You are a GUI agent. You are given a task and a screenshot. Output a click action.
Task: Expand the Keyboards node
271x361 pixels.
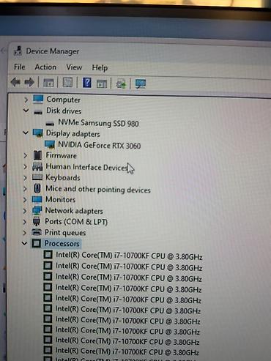pyautogui.click(x=25, y=177)
